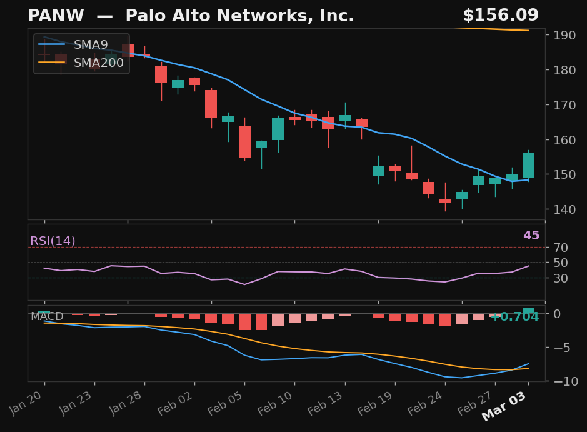Click the RSI(14) panel label
Screen dimensions: 587x432
pos(53,240)
